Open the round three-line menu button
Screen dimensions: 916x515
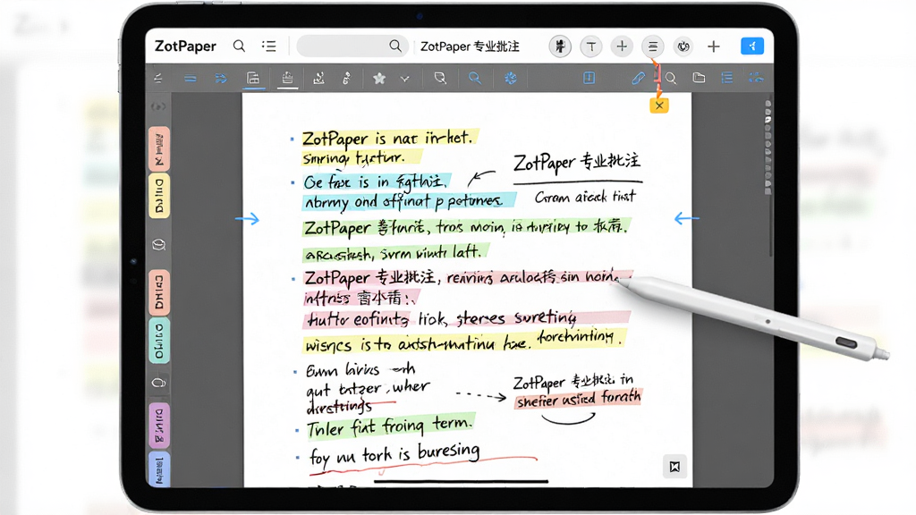pyautogui.click(x=652, y=46)
